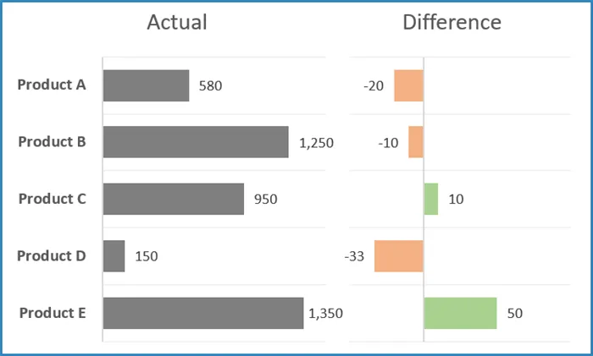Click the gray Product B actual bar
Viewport: 593px width, 356px height.
point(196,142)
